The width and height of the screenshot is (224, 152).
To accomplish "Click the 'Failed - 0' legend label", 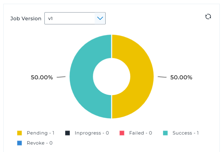I will tap(140, 133).
